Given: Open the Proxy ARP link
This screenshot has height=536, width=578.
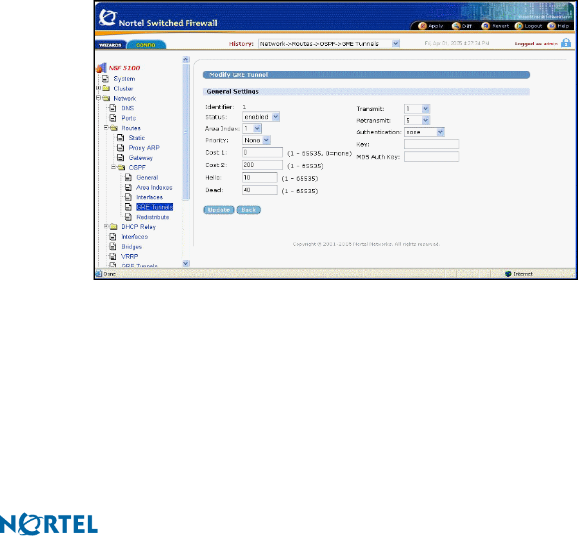Looking at the screenshot, I should [x=144, y=148].
